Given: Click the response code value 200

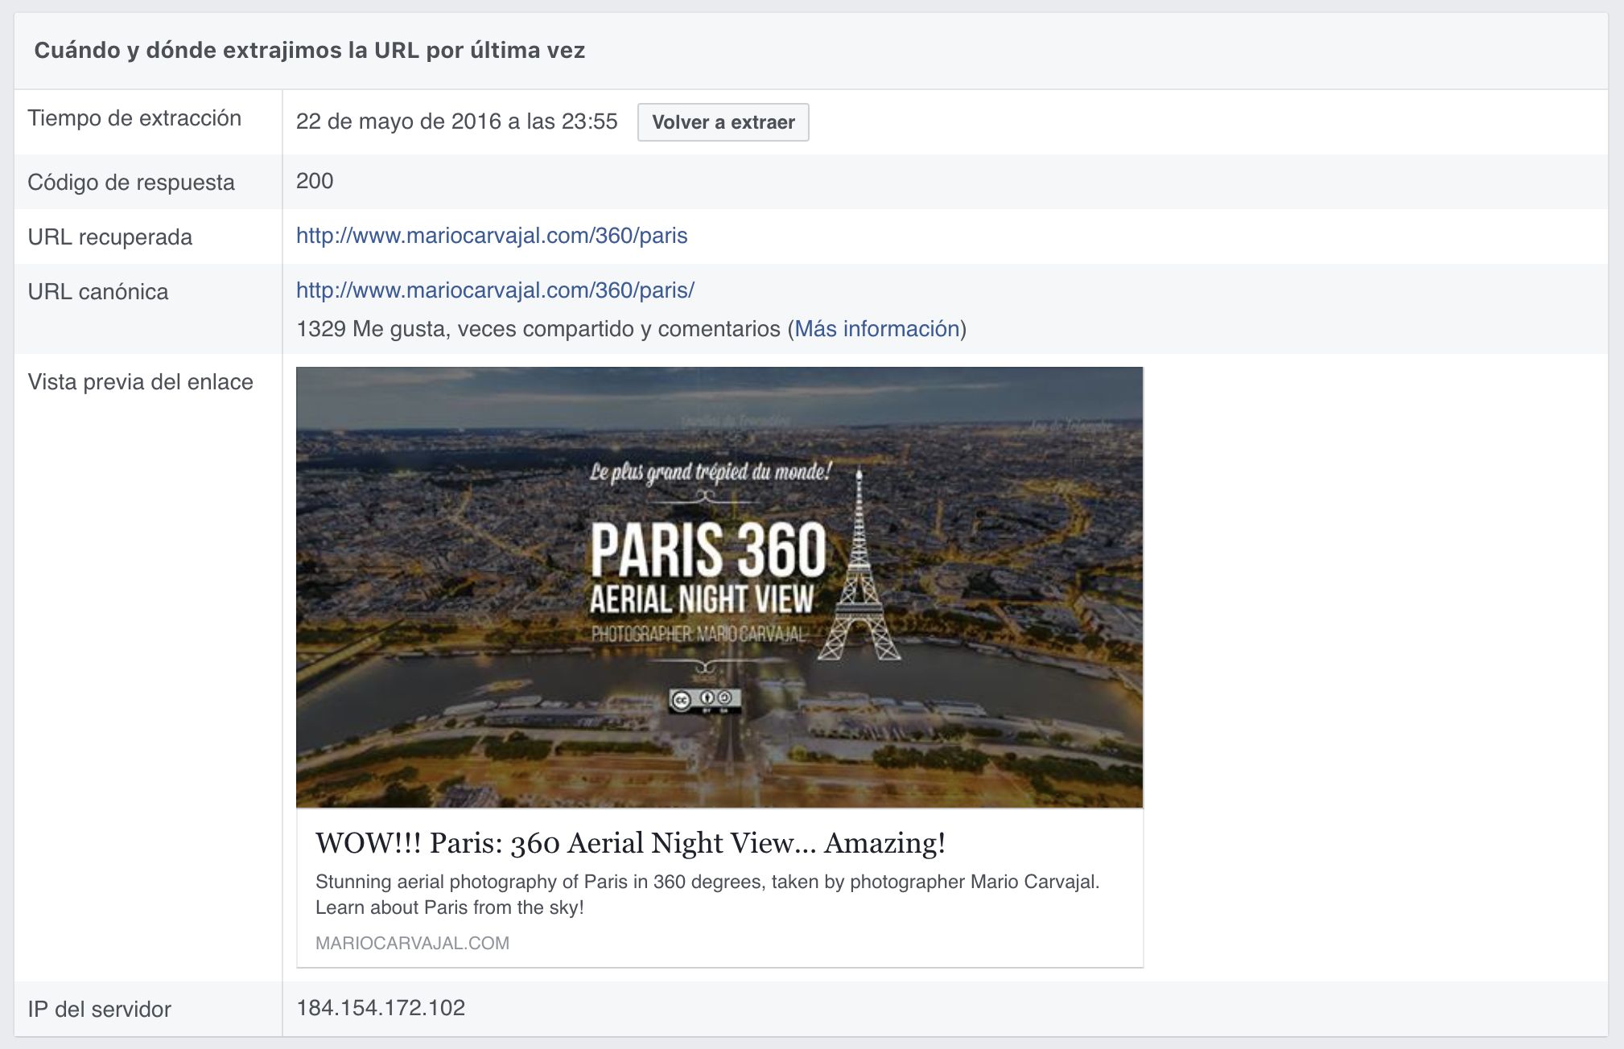Looking at the screenshot, I should (x=315, y=181).
